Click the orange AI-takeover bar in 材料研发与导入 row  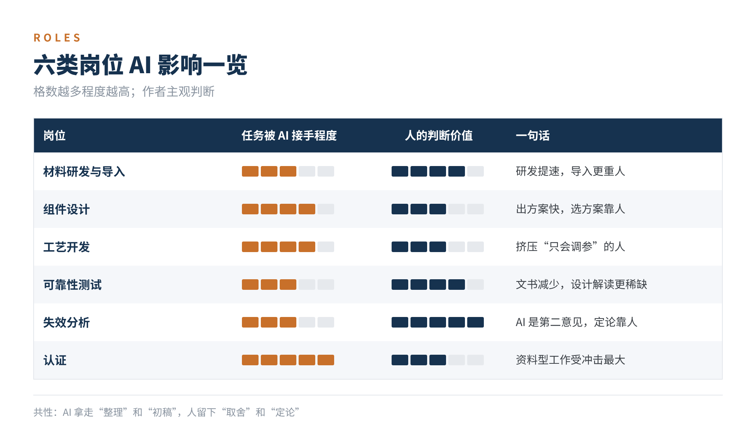(288, 171)
